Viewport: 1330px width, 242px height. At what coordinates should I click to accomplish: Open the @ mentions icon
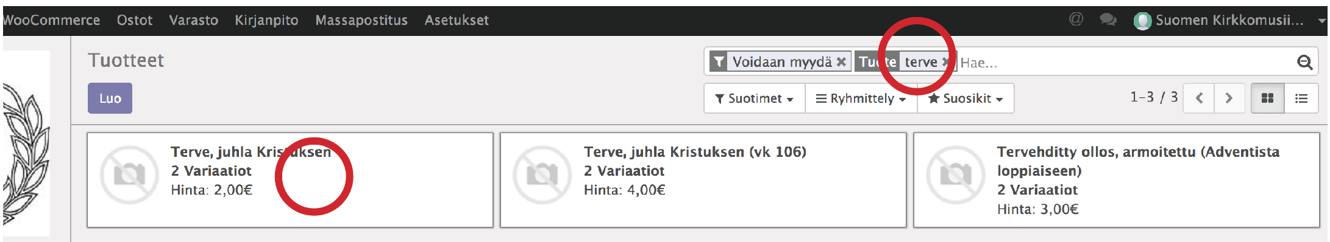coord(1076,19)
